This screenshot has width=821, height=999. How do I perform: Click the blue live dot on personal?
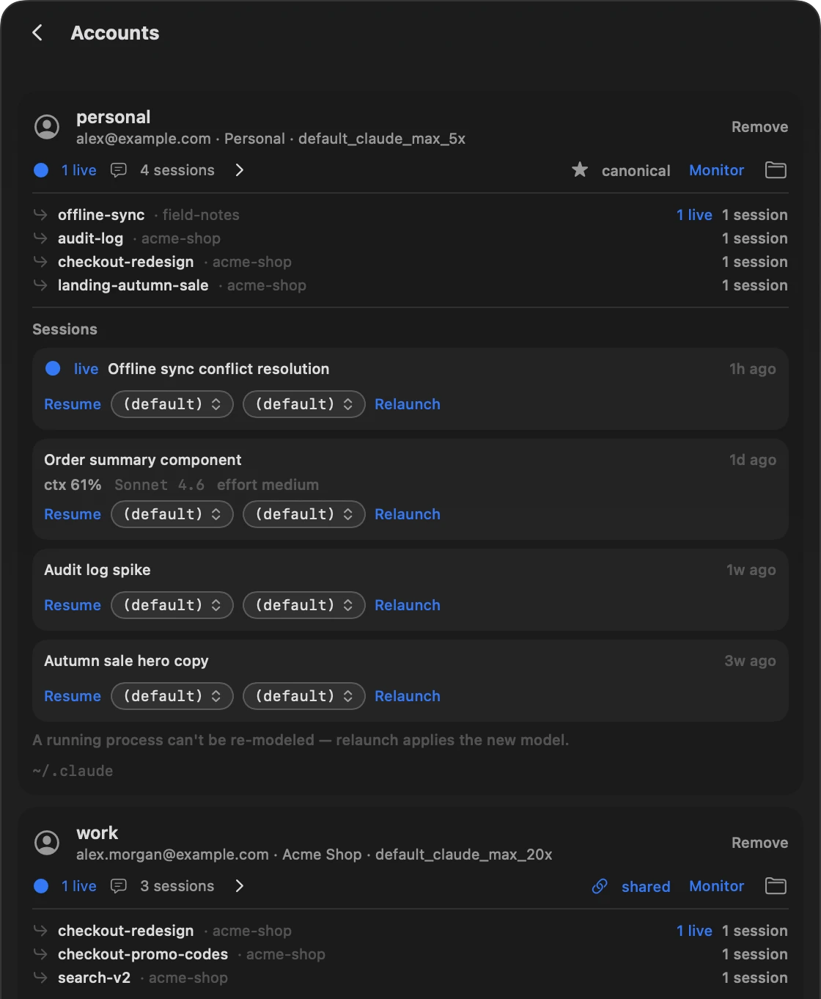41,170
